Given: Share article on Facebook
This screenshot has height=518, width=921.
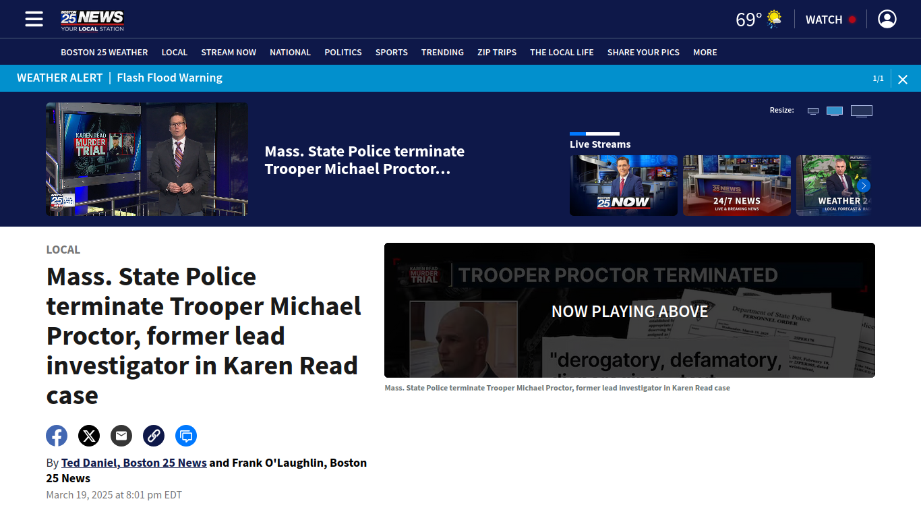Looking at the screenshot, I should point(57,436).
